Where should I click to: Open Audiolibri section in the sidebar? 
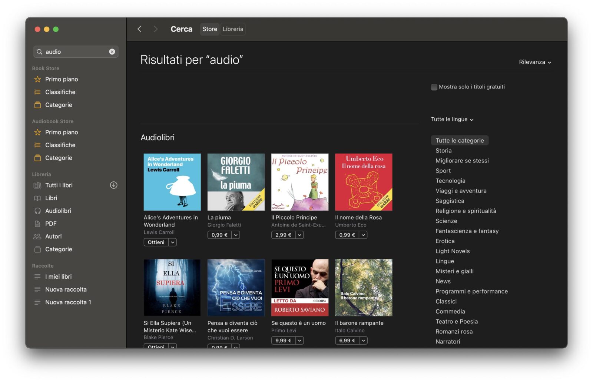tap(58, 211)
